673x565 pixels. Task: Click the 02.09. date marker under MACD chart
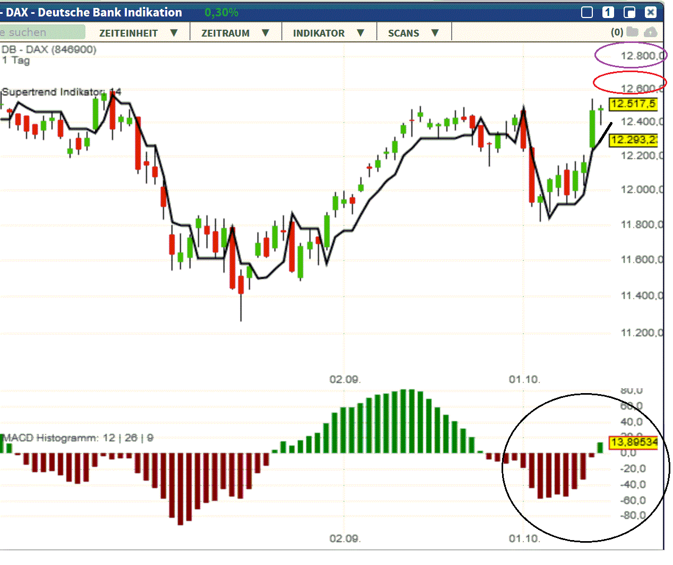(345, 538)
